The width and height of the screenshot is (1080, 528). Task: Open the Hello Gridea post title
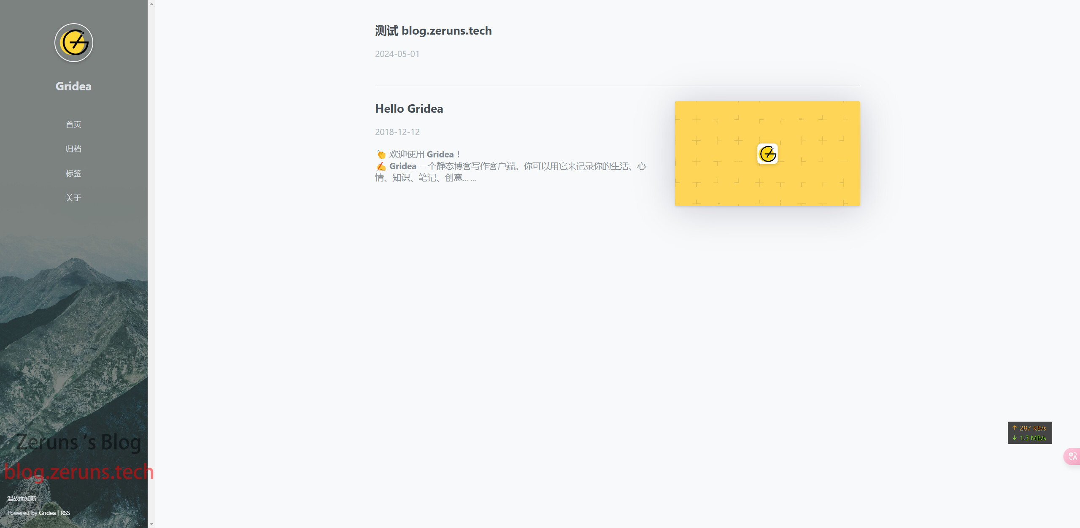(x=409, y=108)
